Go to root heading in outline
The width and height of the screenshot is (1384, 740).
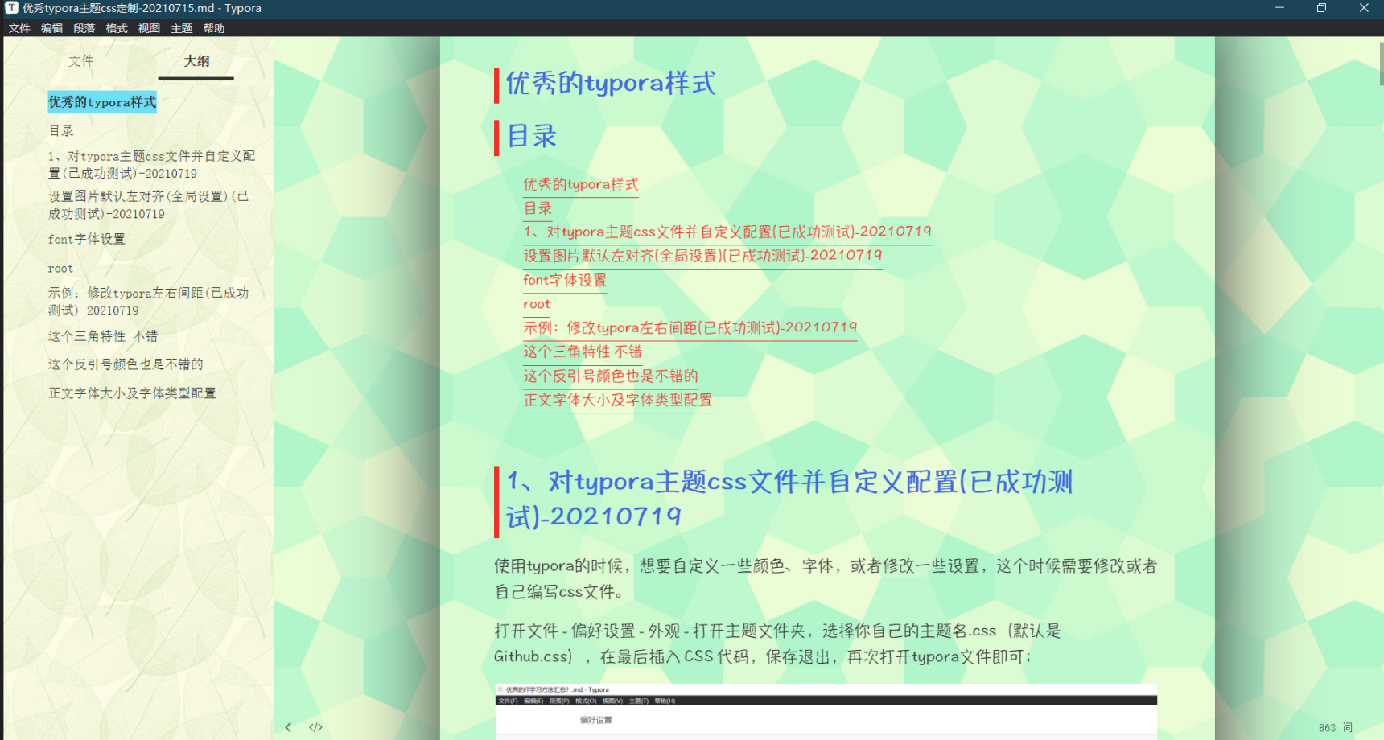pyautogui.click(x=60, y=269)
